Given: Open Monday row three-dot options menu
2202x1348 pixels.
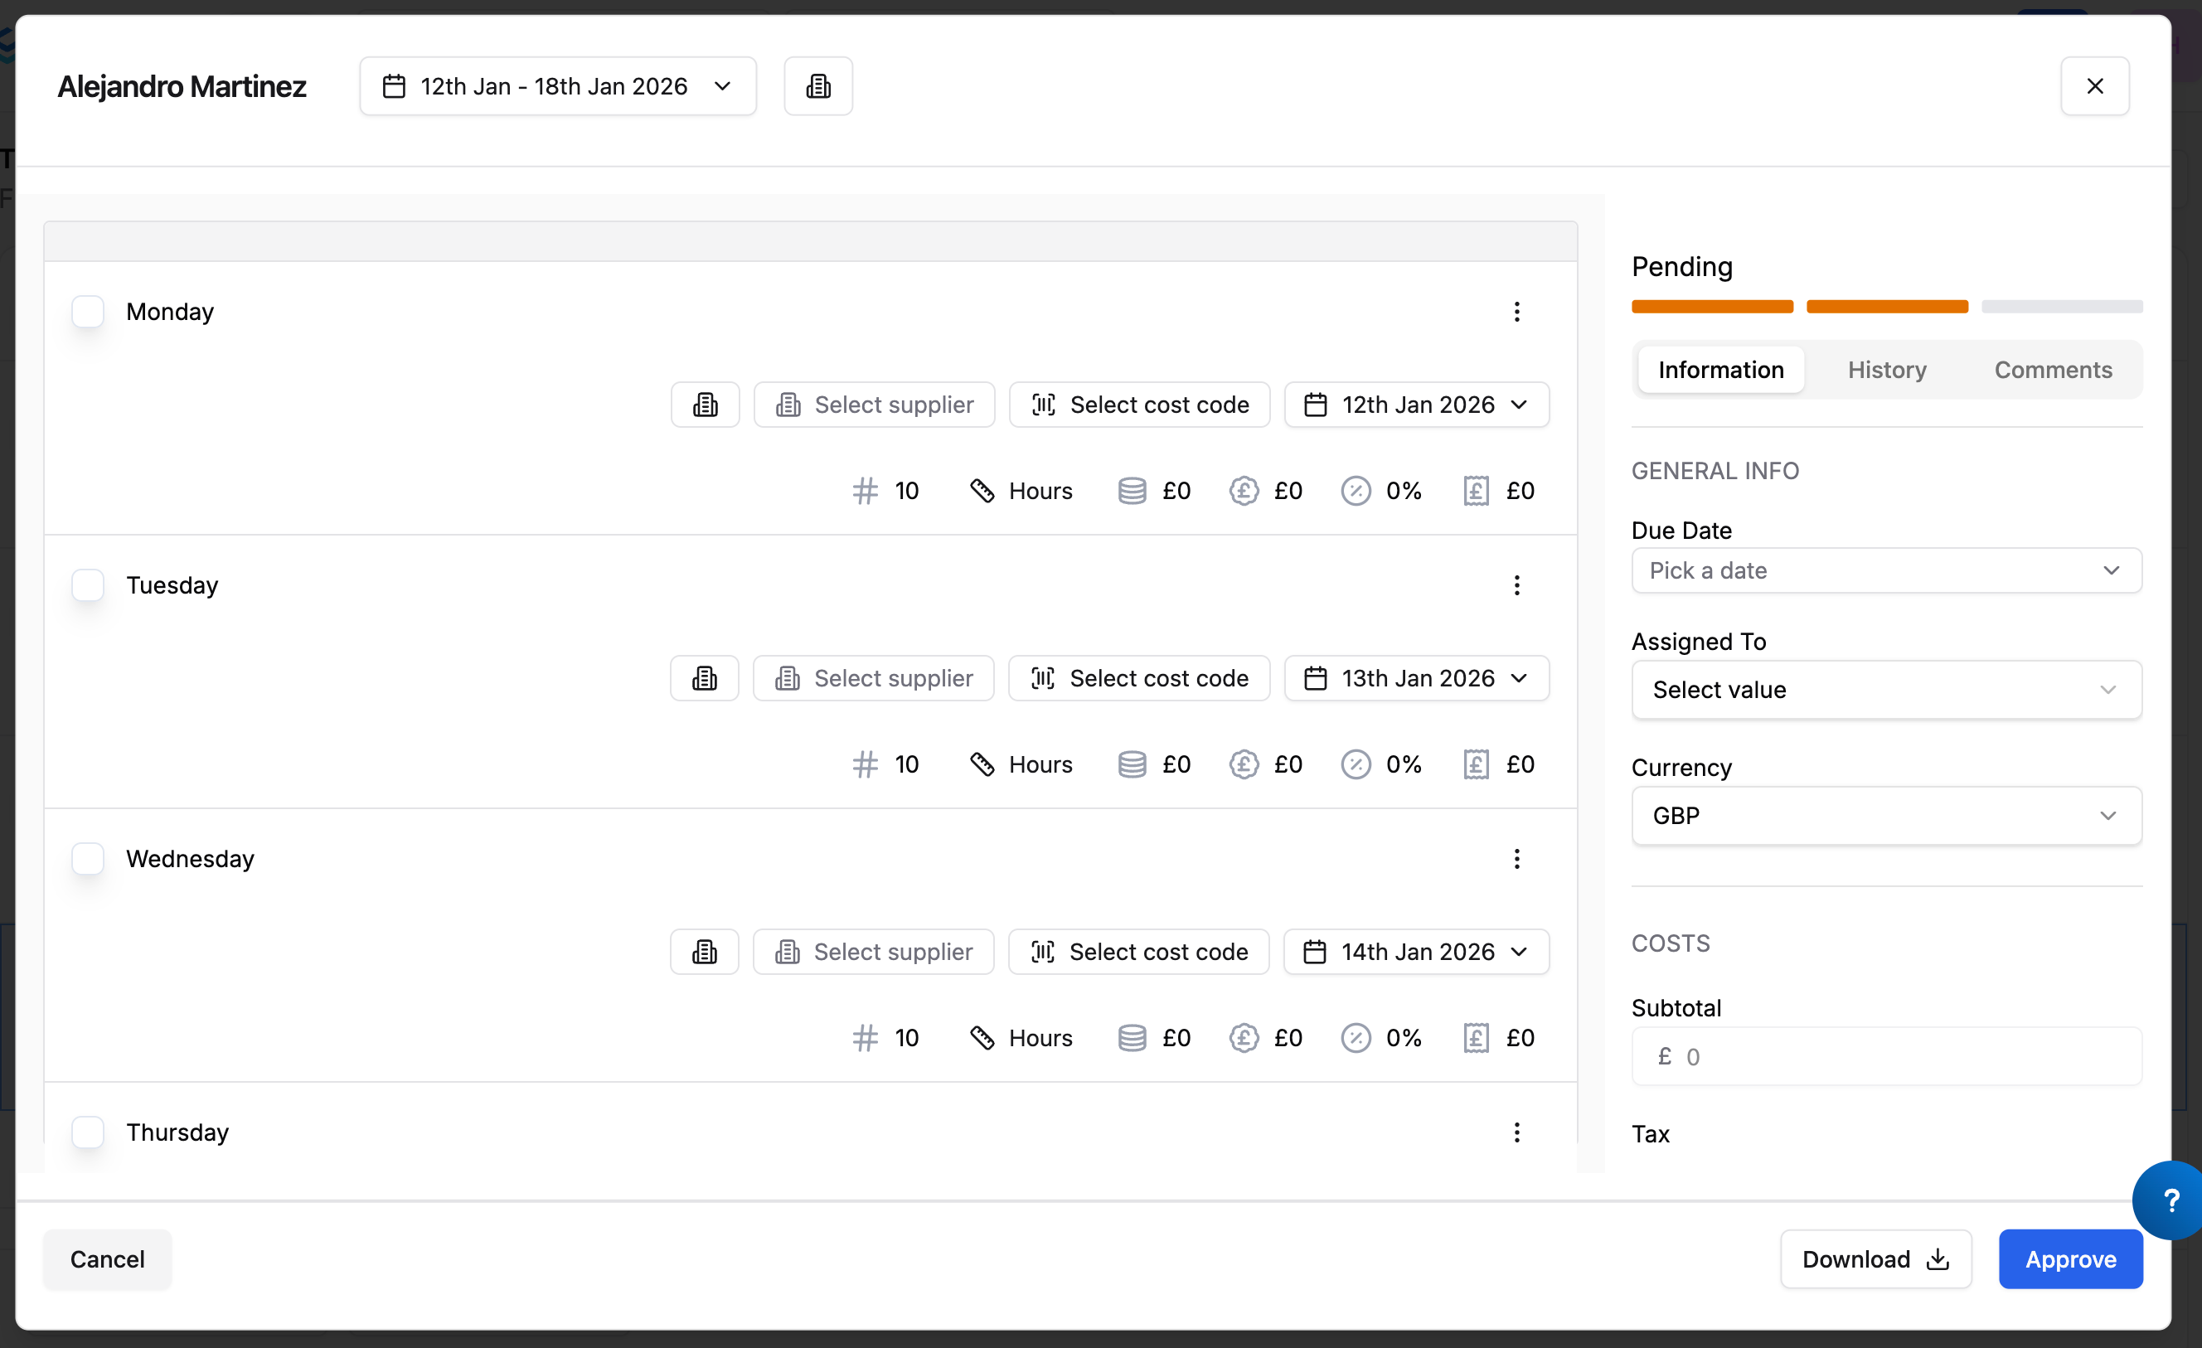Looking at the screenshot, I should 1516,312.
